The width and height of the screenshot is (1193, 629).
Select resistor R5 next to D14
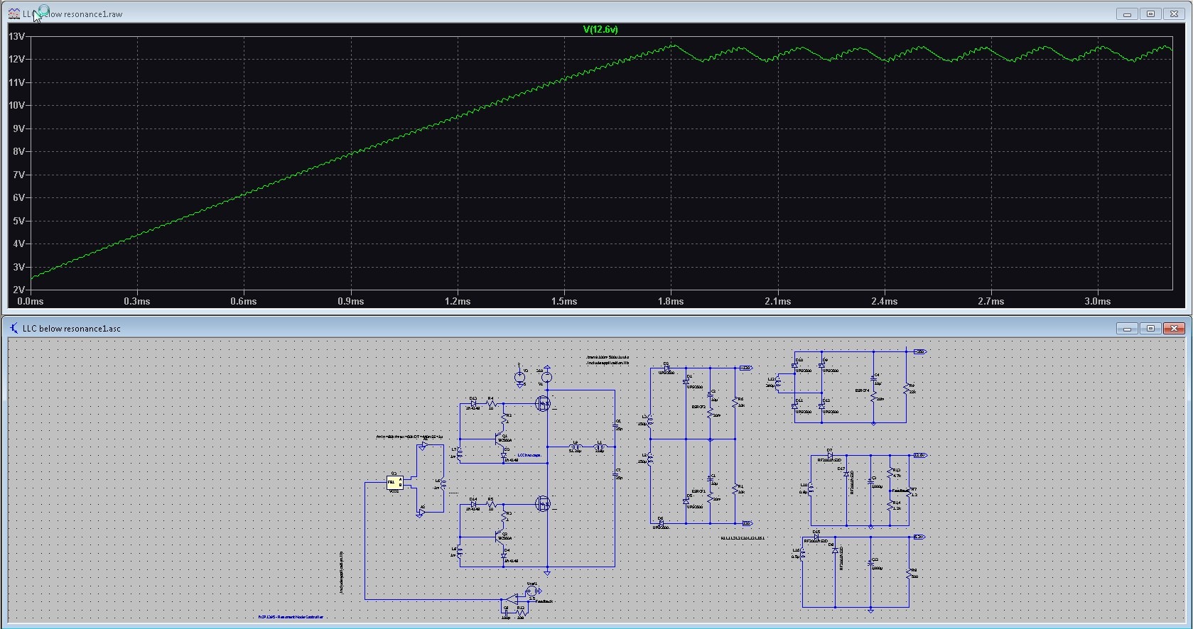pyautogui.click(x=490, y=503)
